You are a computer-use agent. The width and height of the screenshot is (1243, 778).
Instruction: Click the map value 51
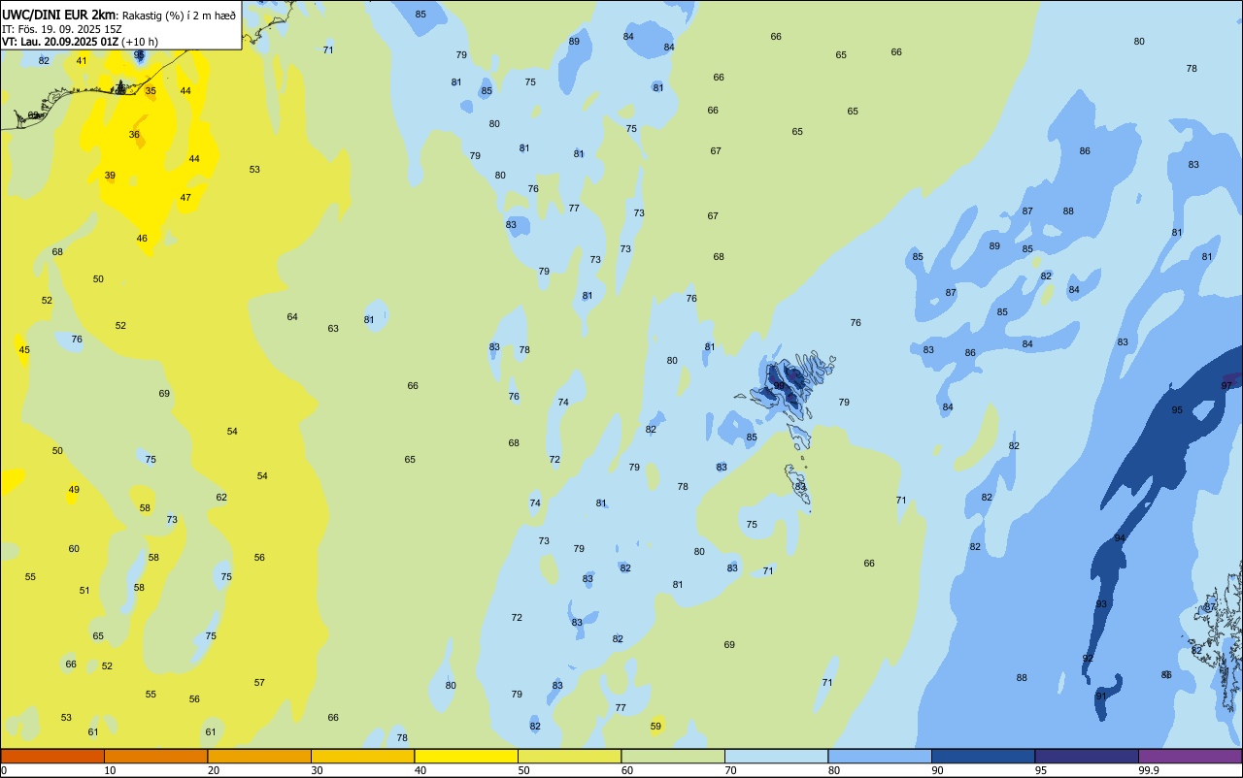pos(84,591)
